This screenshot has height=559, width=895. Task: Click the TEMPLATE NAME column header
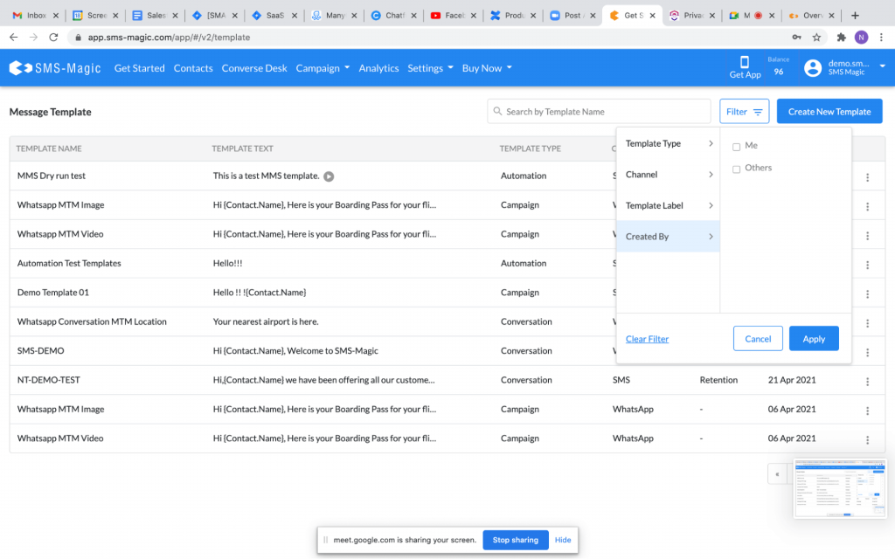tap(49, 148)
